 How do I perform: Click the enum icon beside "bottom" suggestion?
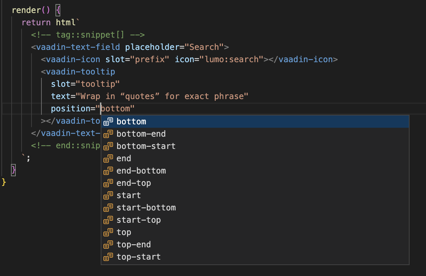108,121
